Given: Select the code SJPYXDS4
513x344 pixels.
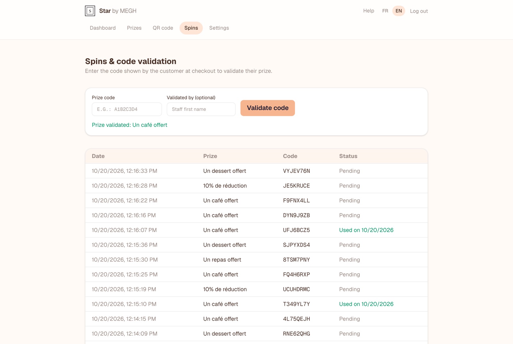Looking at the screenshot, I should 297,245.
